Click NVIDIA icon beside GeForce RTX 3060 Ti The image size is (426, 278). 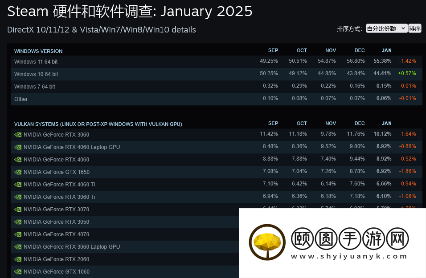[18, 197]
